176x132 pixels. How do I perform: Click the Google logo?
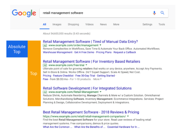click(24, 13)
